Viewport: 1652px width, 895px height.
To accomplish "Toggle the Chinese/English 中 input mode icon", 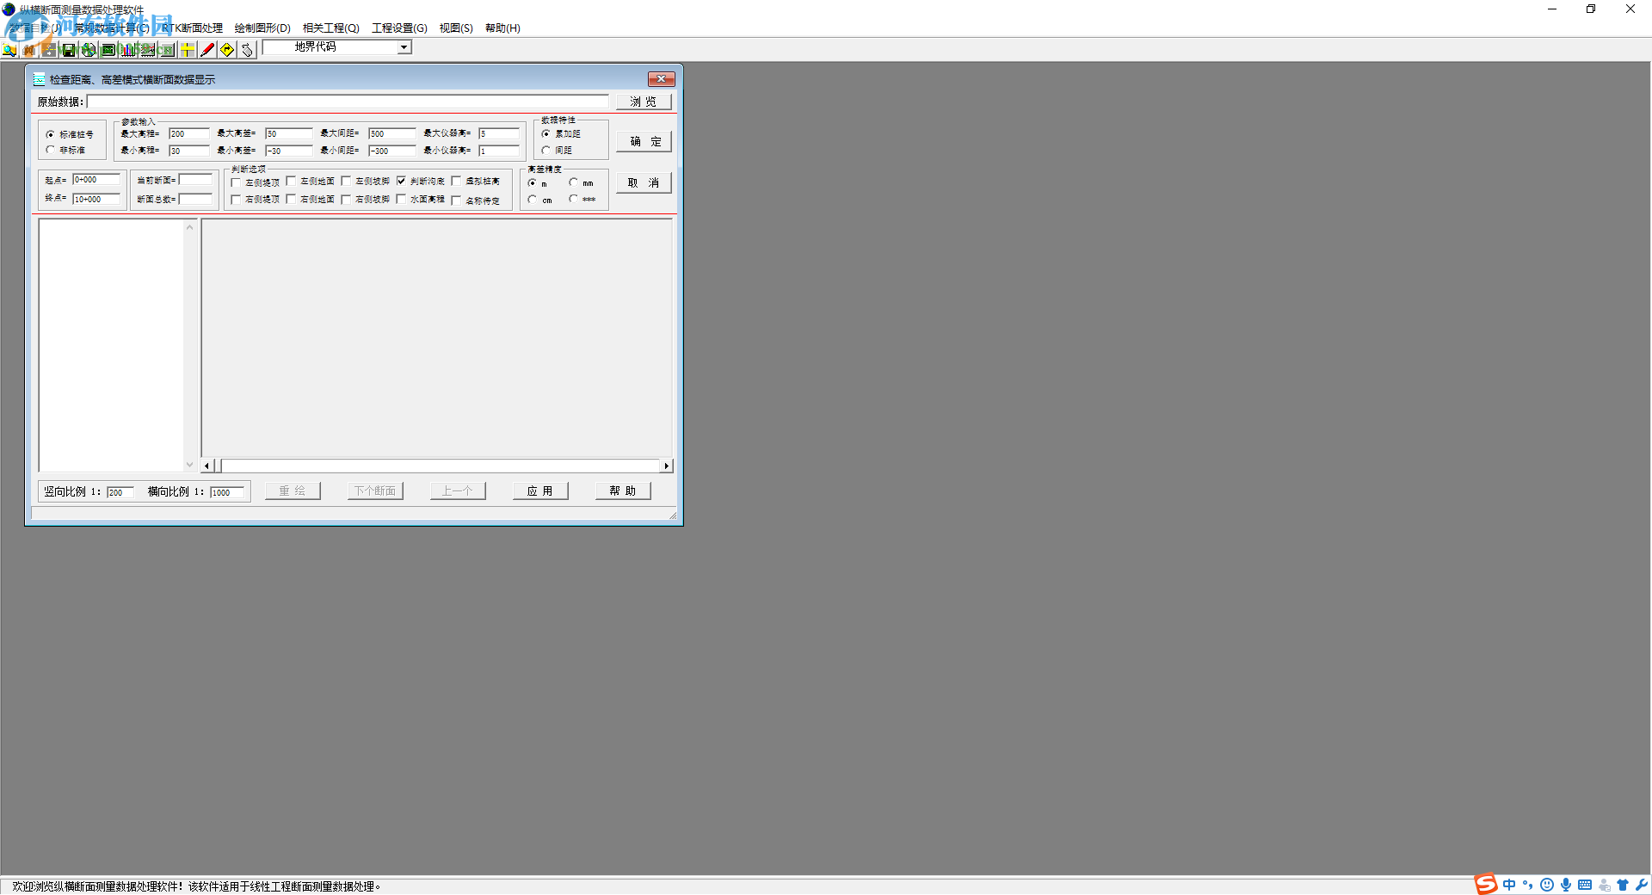I will [x=1509, y=885].
